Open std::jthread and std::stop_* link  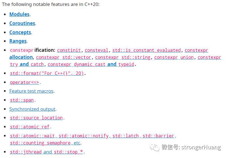(x=46, y=152)
